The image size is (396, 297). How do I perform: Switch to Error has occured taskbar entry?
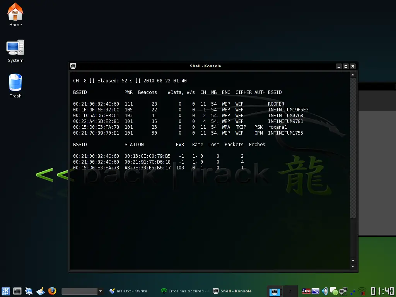tap(185, 291)
